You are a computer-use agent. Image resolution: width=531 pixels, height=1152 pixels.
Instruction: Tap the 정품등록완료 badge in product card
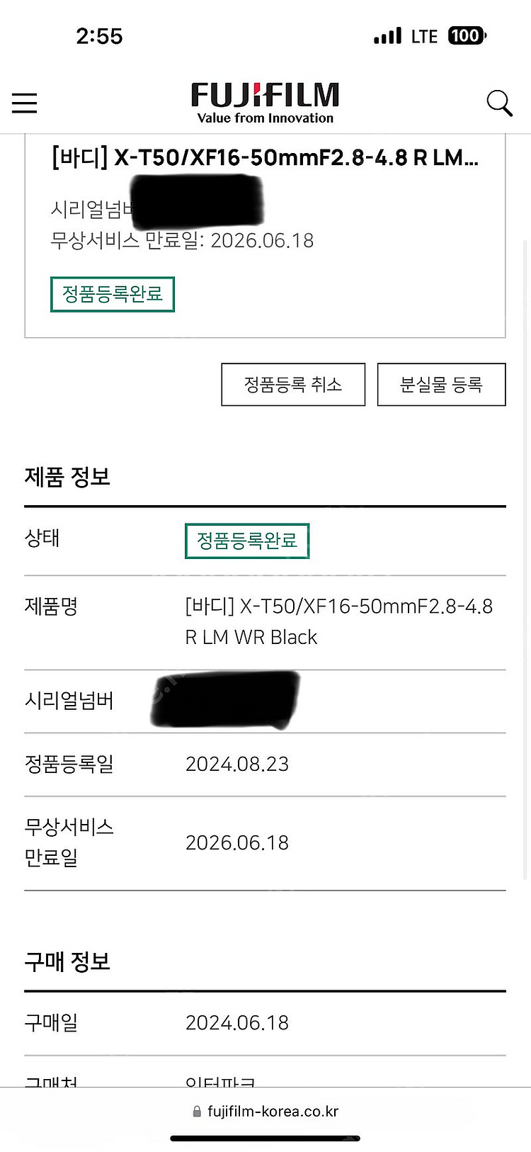(113, 294)
